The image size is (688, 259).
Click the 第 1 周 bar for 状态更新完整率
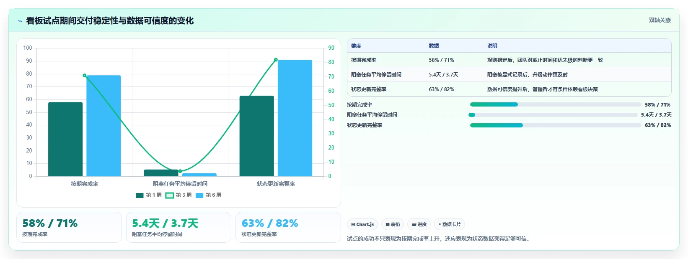[256, 136]
